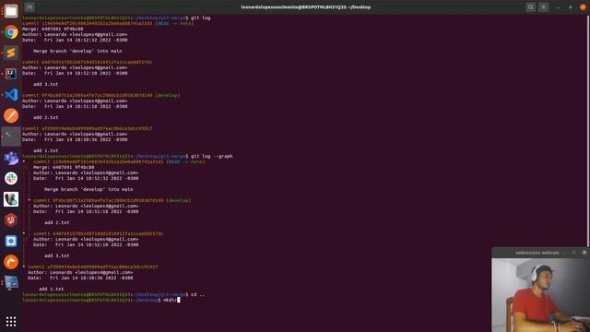Launch Visual Studio Code from the dock

pyautogui.click(x=11, y=95)
